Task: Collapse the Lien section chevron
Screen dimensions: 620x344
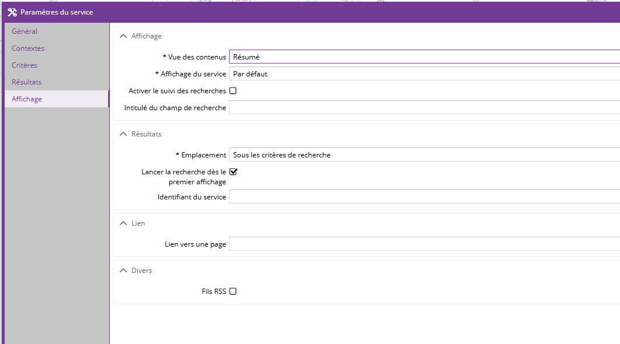Action: coord(123,223)
